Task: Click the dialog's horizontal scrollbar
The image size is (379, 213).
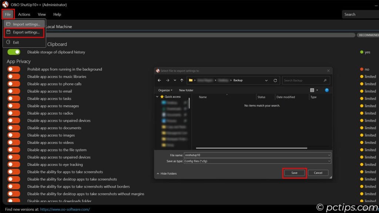Action: click(252, 148)
